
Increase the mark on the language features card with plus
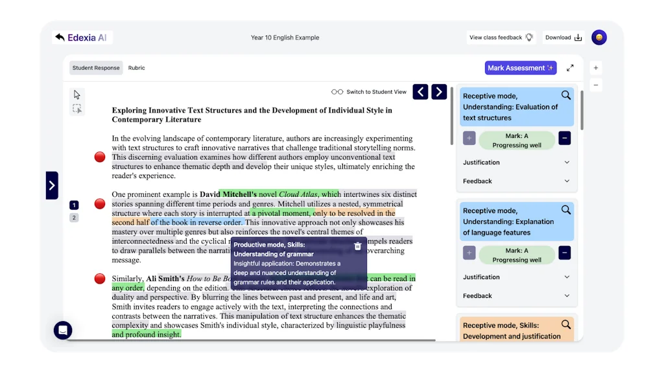(x=469, y=253)
